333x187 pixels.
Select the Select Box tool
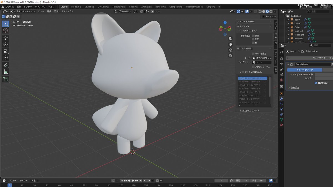(x=6, y=24)
